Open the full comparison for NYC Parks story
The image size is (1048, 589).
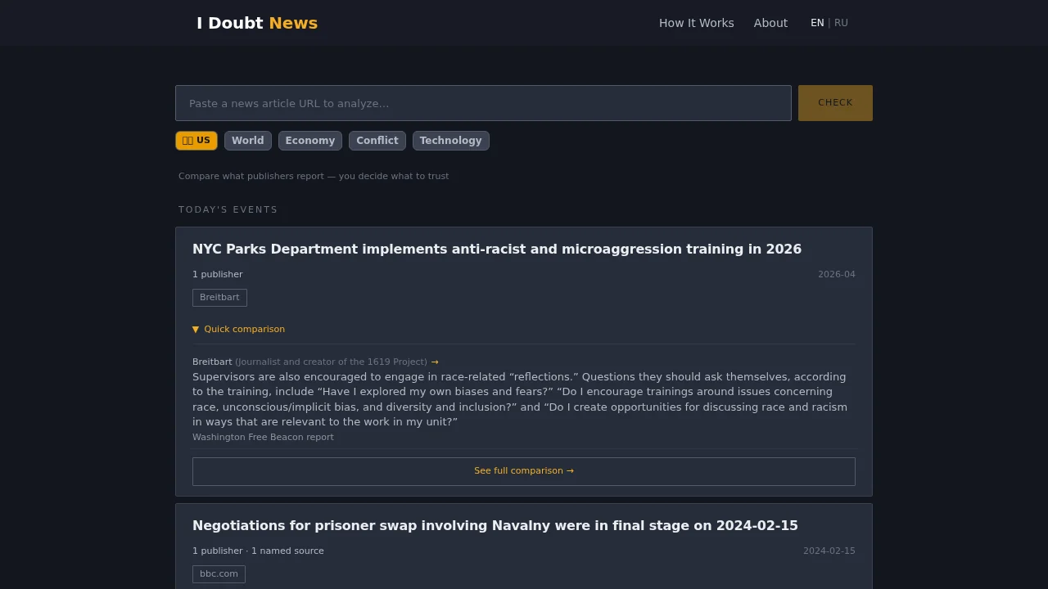pyautogui.click(x=523, y=471)
